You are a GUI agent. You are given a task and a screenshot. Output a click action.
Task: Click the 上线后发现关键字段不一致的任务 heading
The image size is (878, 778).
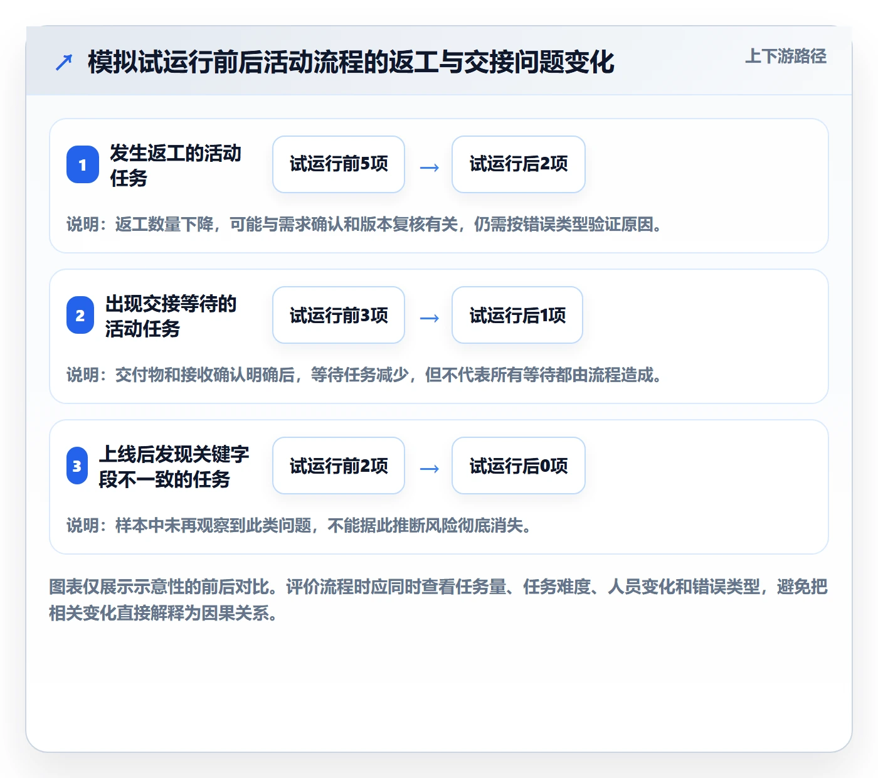(x=174, y=466)
